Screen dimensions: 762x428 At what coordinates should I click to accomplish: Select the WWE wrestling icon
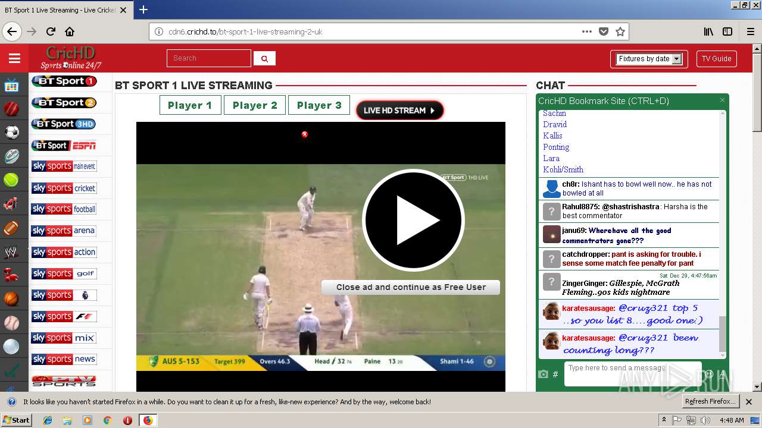(x=11, y=251)
